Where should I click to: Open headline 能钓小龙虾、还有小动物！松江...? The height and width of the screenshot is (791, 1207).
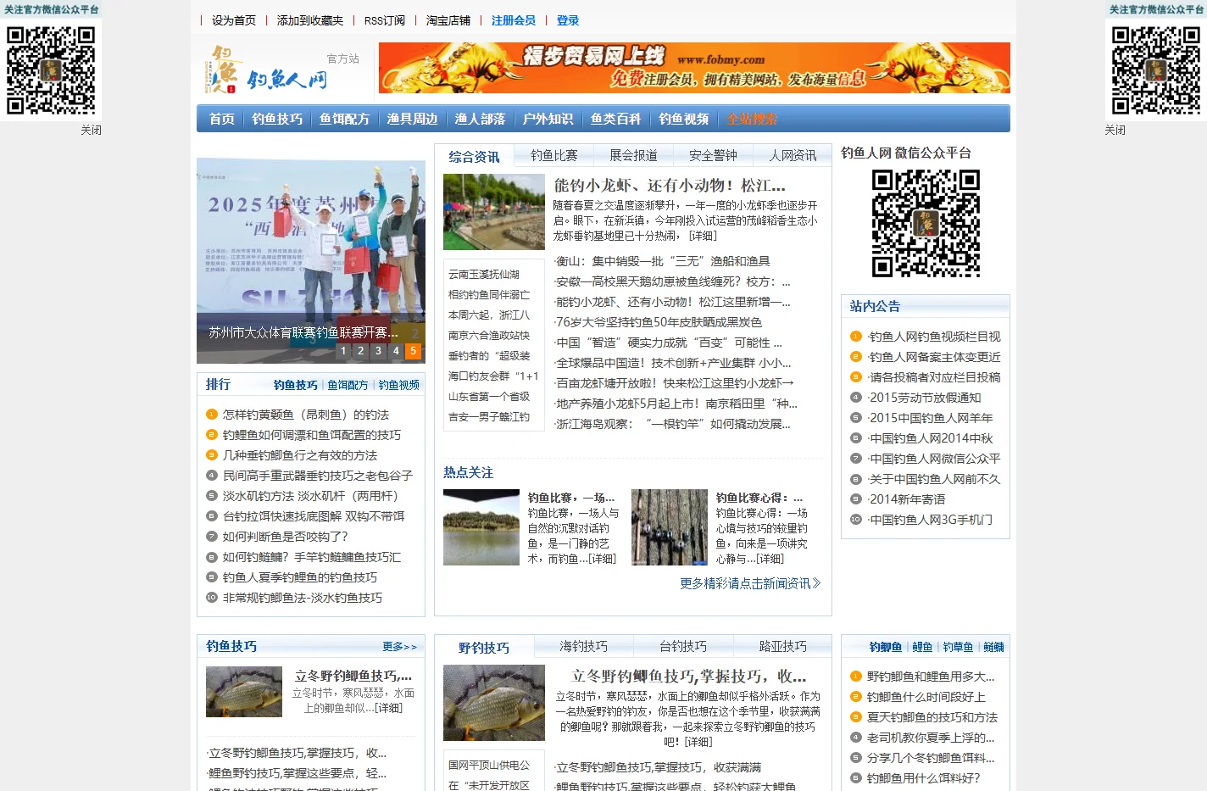tap(670, 185)
